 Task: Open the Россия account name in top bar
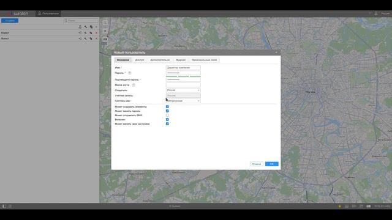point(385,13)
